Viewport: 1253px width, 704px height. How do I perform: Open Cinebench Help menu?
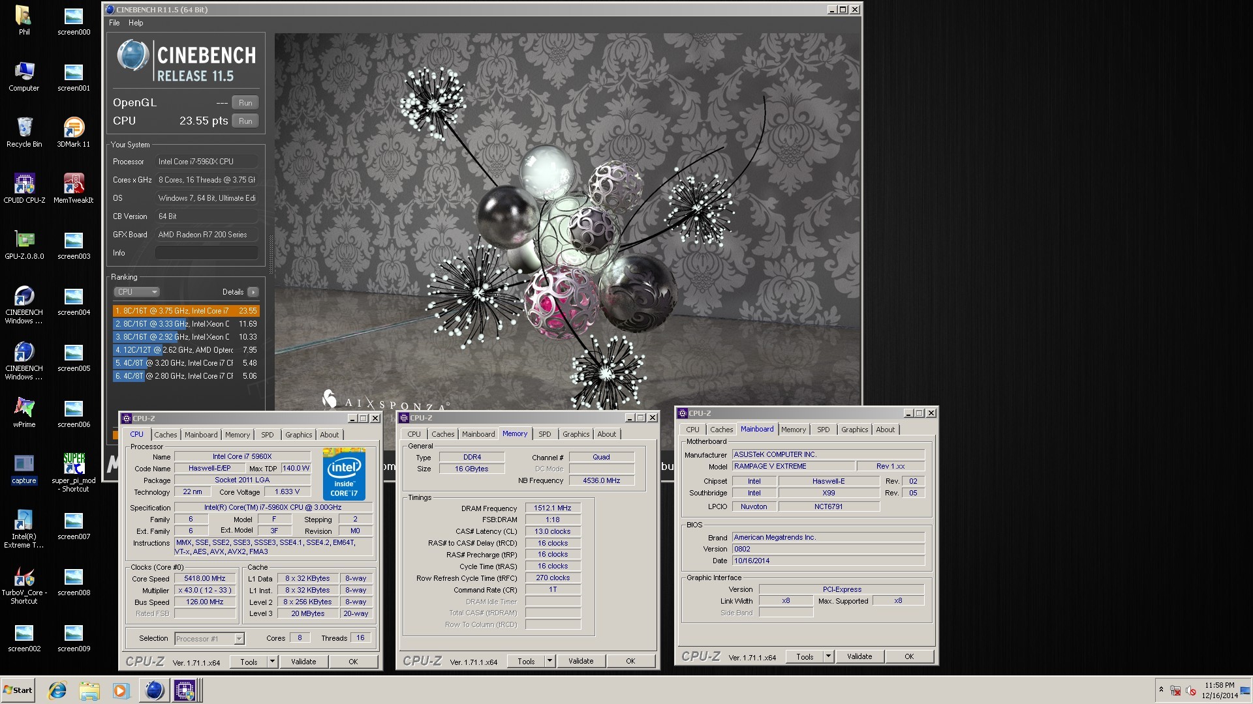[136, 23]
